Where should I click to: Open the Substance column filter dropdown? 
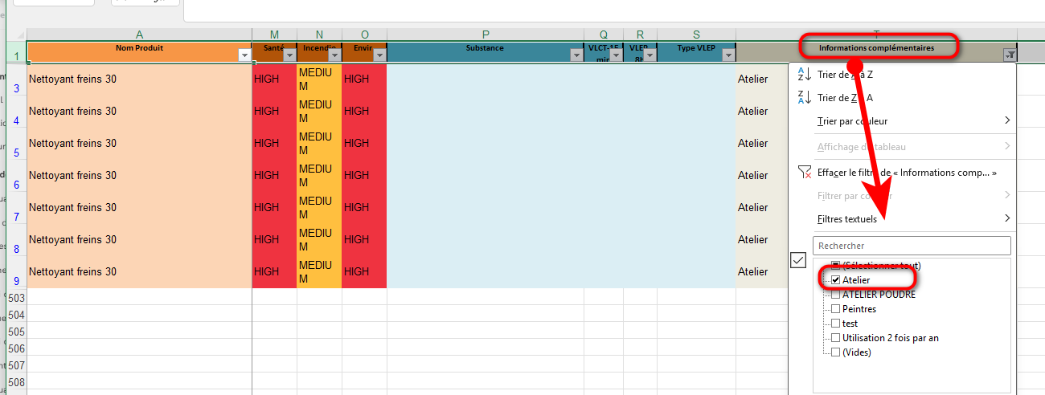[x=576, y=55]
